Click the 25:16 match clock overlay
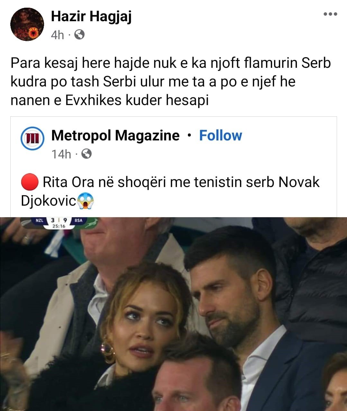The width and height of the screenshot is (347, 411). tap(59, 226)
